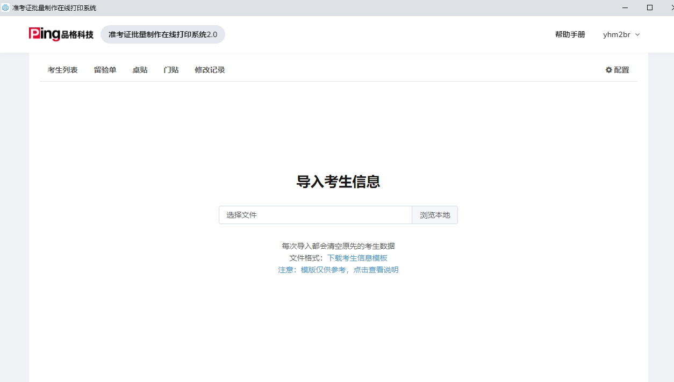Switch to the 考生列表 tab
Screen dimensions: 674x382
coord(62,70)
